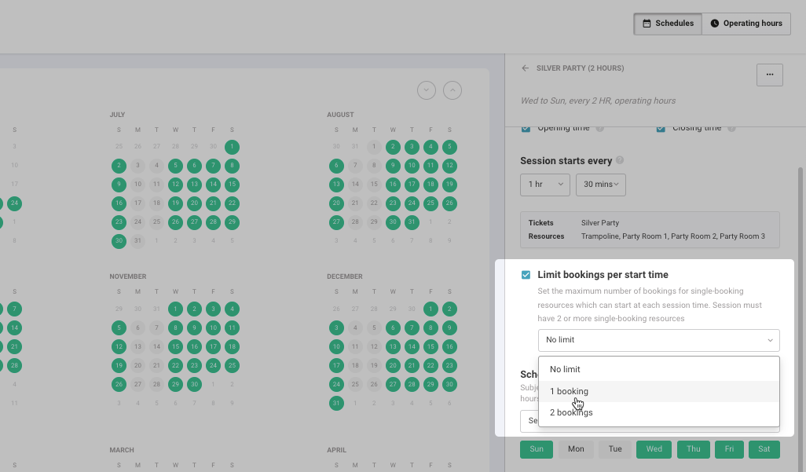The width and height of the screenshot is (806, 472).
Task: Toggle the Thu day button
Action: tap(694, 449)
